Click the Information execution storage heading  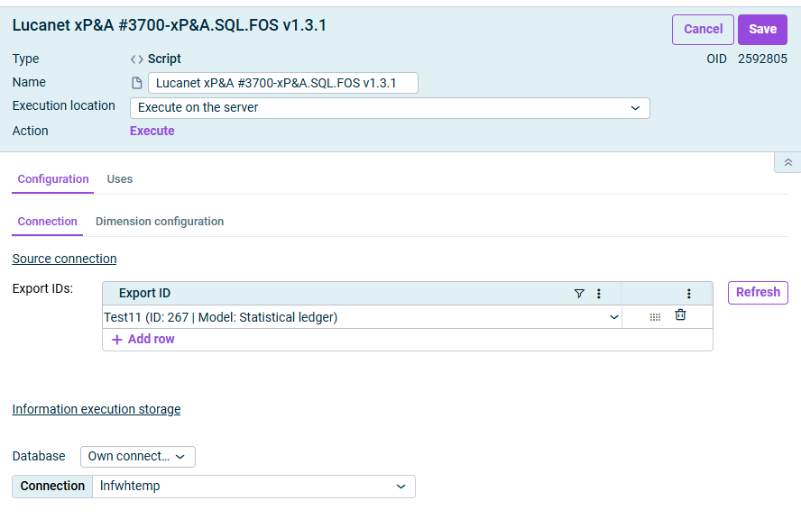(97, 409)
